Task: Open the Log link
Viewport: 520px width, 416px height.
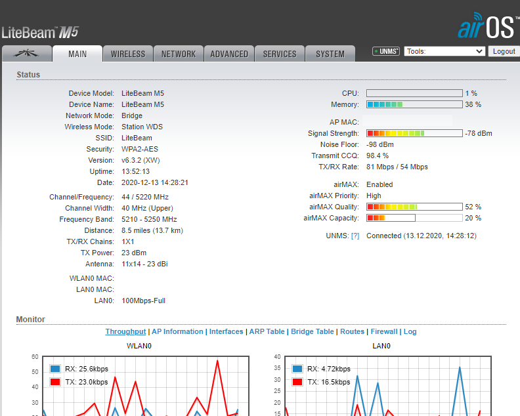Action: click(x=410, y=331)
